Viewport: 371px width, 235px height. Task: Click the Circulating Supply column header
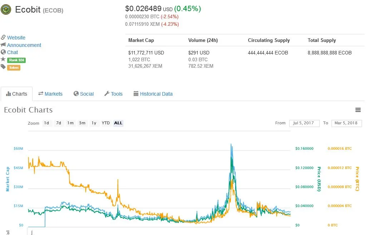269,40
